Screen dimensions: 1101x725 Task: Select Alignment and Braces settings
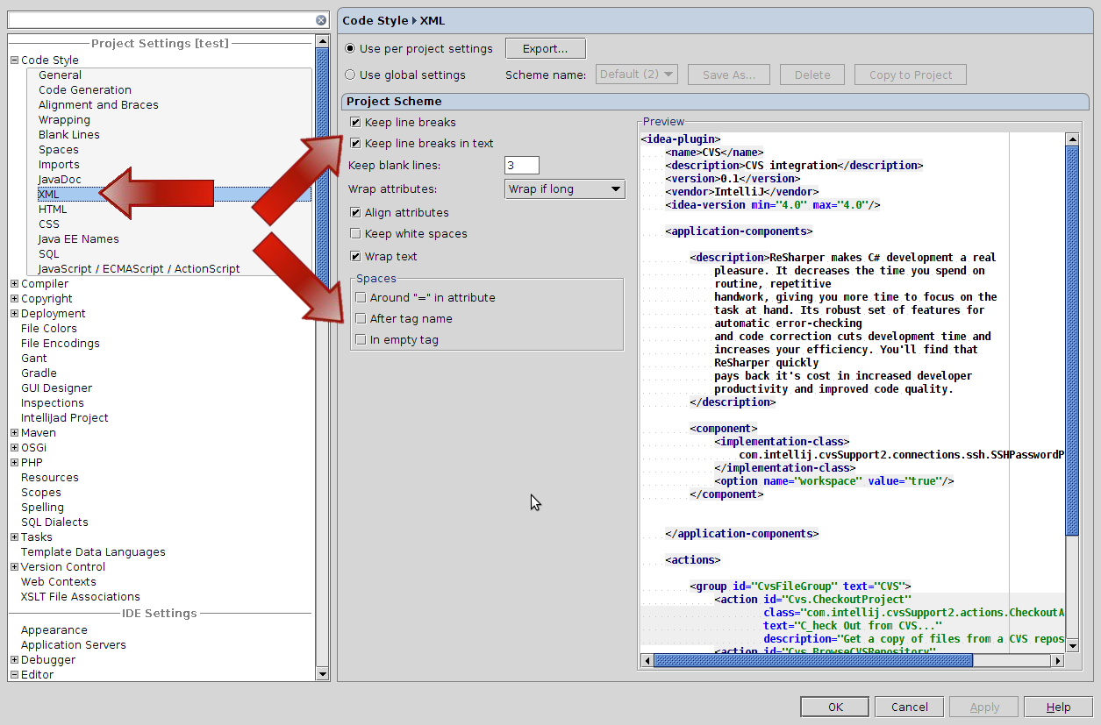[98, 105]
